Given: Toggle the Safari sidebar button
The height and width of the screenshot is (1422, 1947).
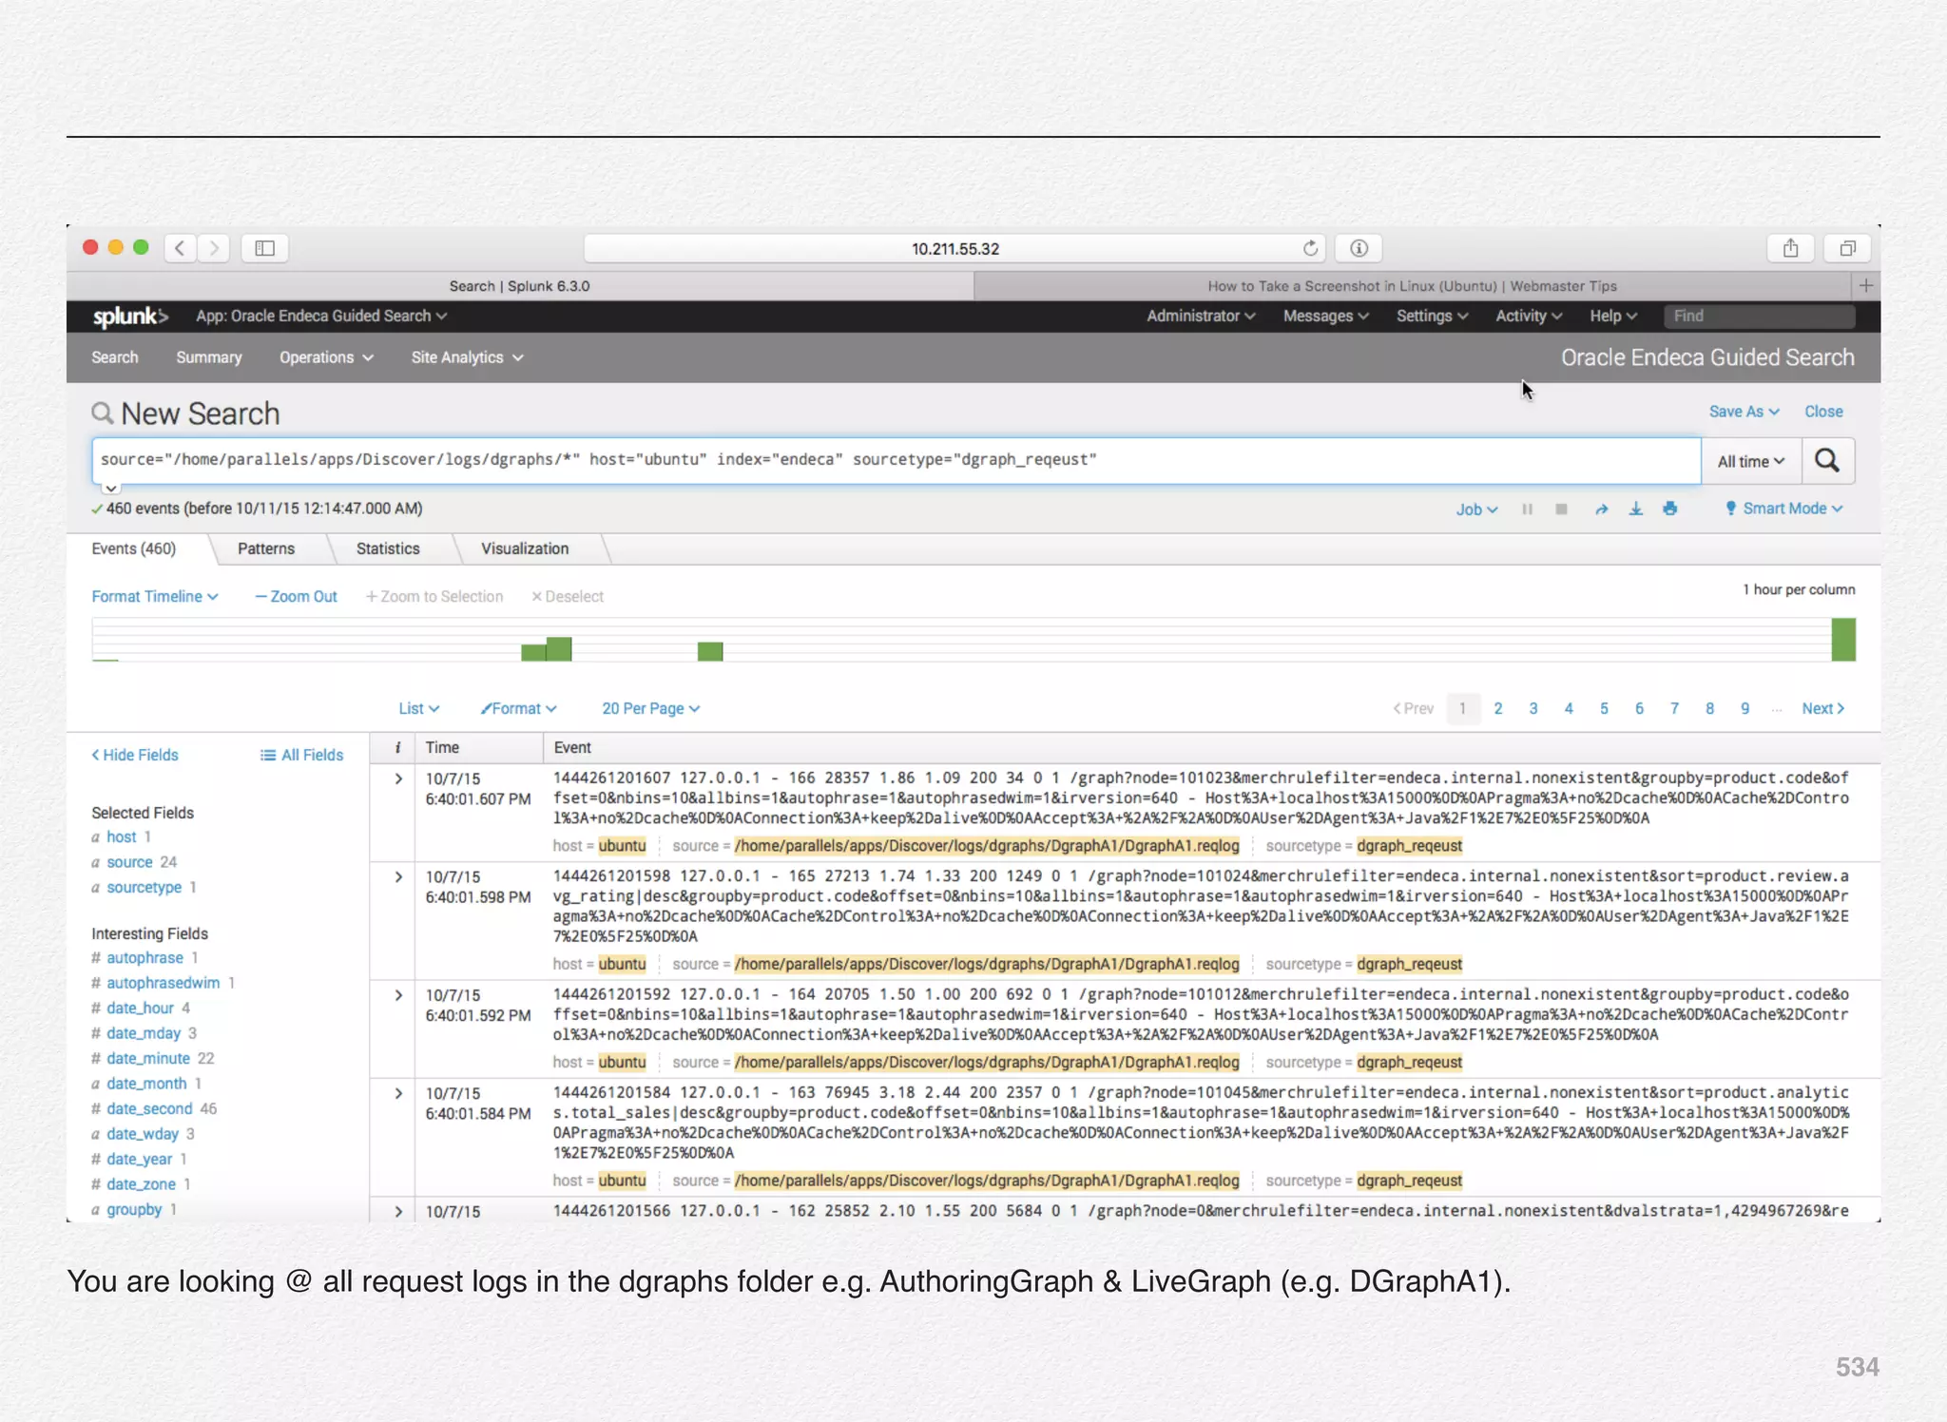Looking at the screenshot, I should point(264,248).
